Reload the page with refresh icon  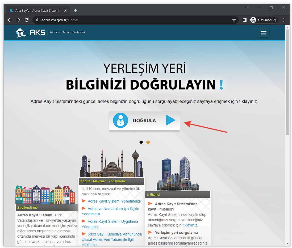[x=27, y=20]
